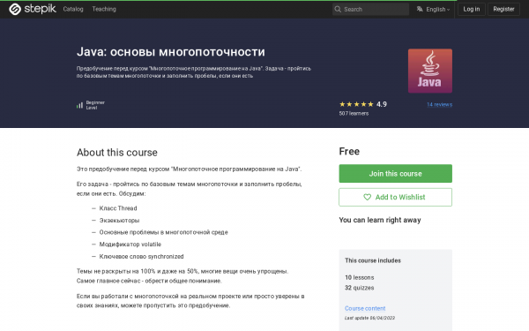Focus the Search input field
Screen dimensions: 529x331
click(370, 9)
